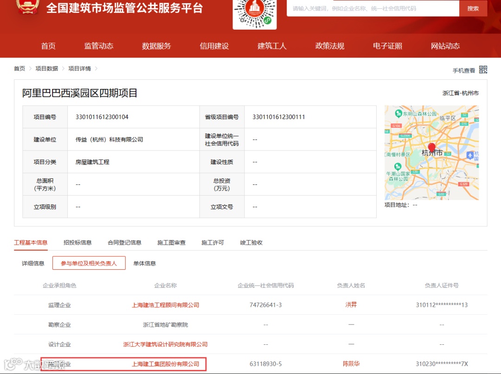This screenshot has width=501, height=374.
Task: Click the 搜索 search button
Action: click(x=473, y=8)
